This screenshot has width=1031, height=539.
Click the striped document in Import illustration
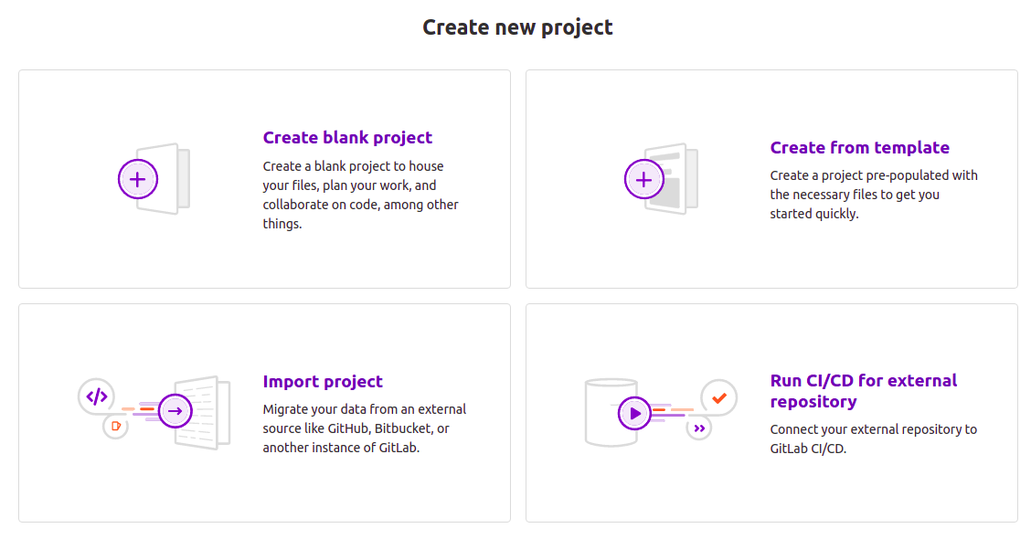click(x=207, y=412)
